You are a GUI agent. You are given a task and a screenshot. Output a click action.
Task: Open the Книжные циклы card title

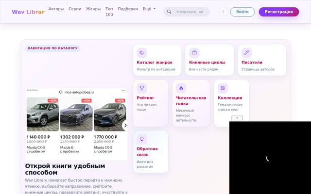tap(207, 63)
